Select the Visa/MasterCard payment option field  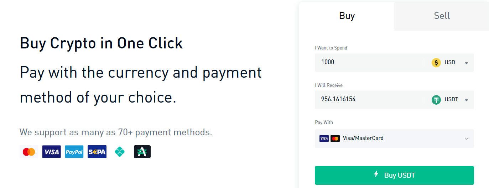pos(394,139)
